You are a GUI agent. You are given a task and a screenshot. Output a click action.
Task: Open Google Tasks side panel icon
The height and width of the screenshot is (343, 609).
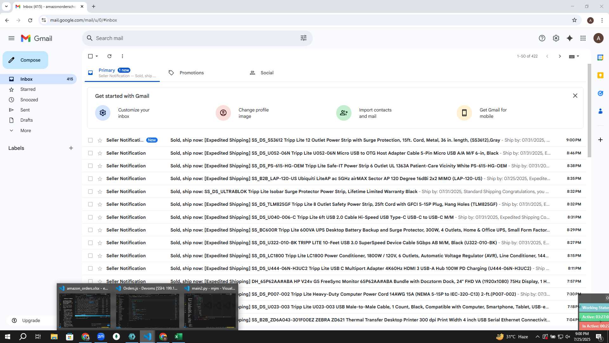[x=600, y=93]
